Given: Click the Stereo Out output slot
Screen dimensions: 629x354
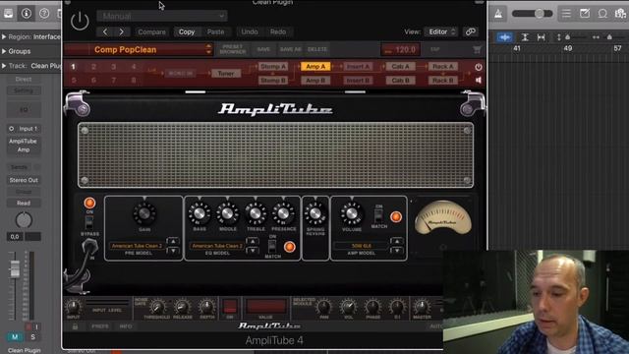Looking at the screenshot, I should 24,180.
